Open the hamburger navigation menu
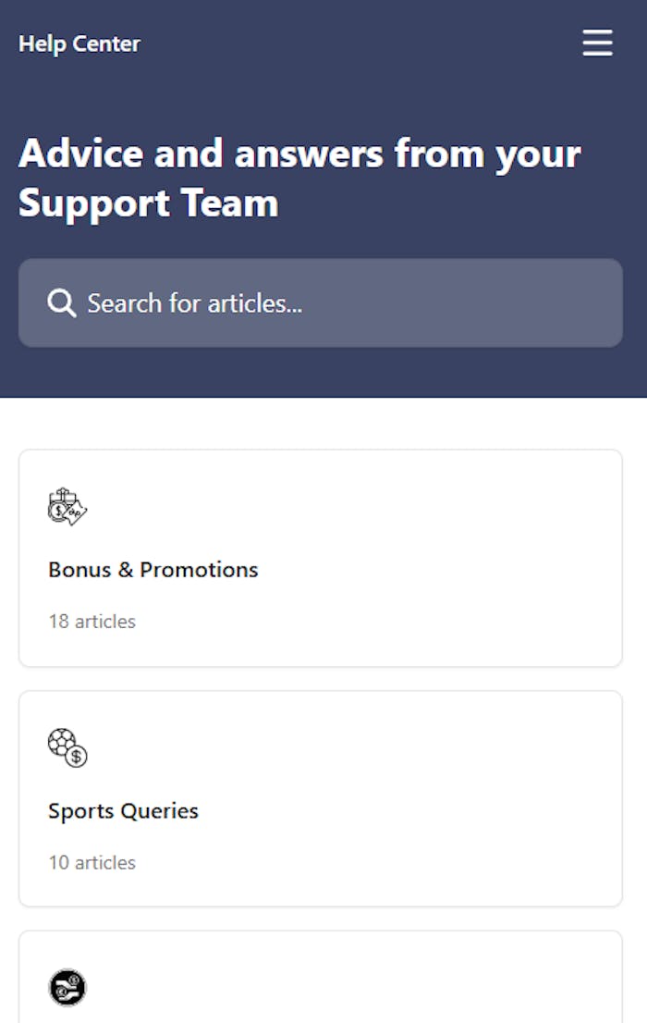Viewport: 647px width, 1023px height. (x=597, y=43)
